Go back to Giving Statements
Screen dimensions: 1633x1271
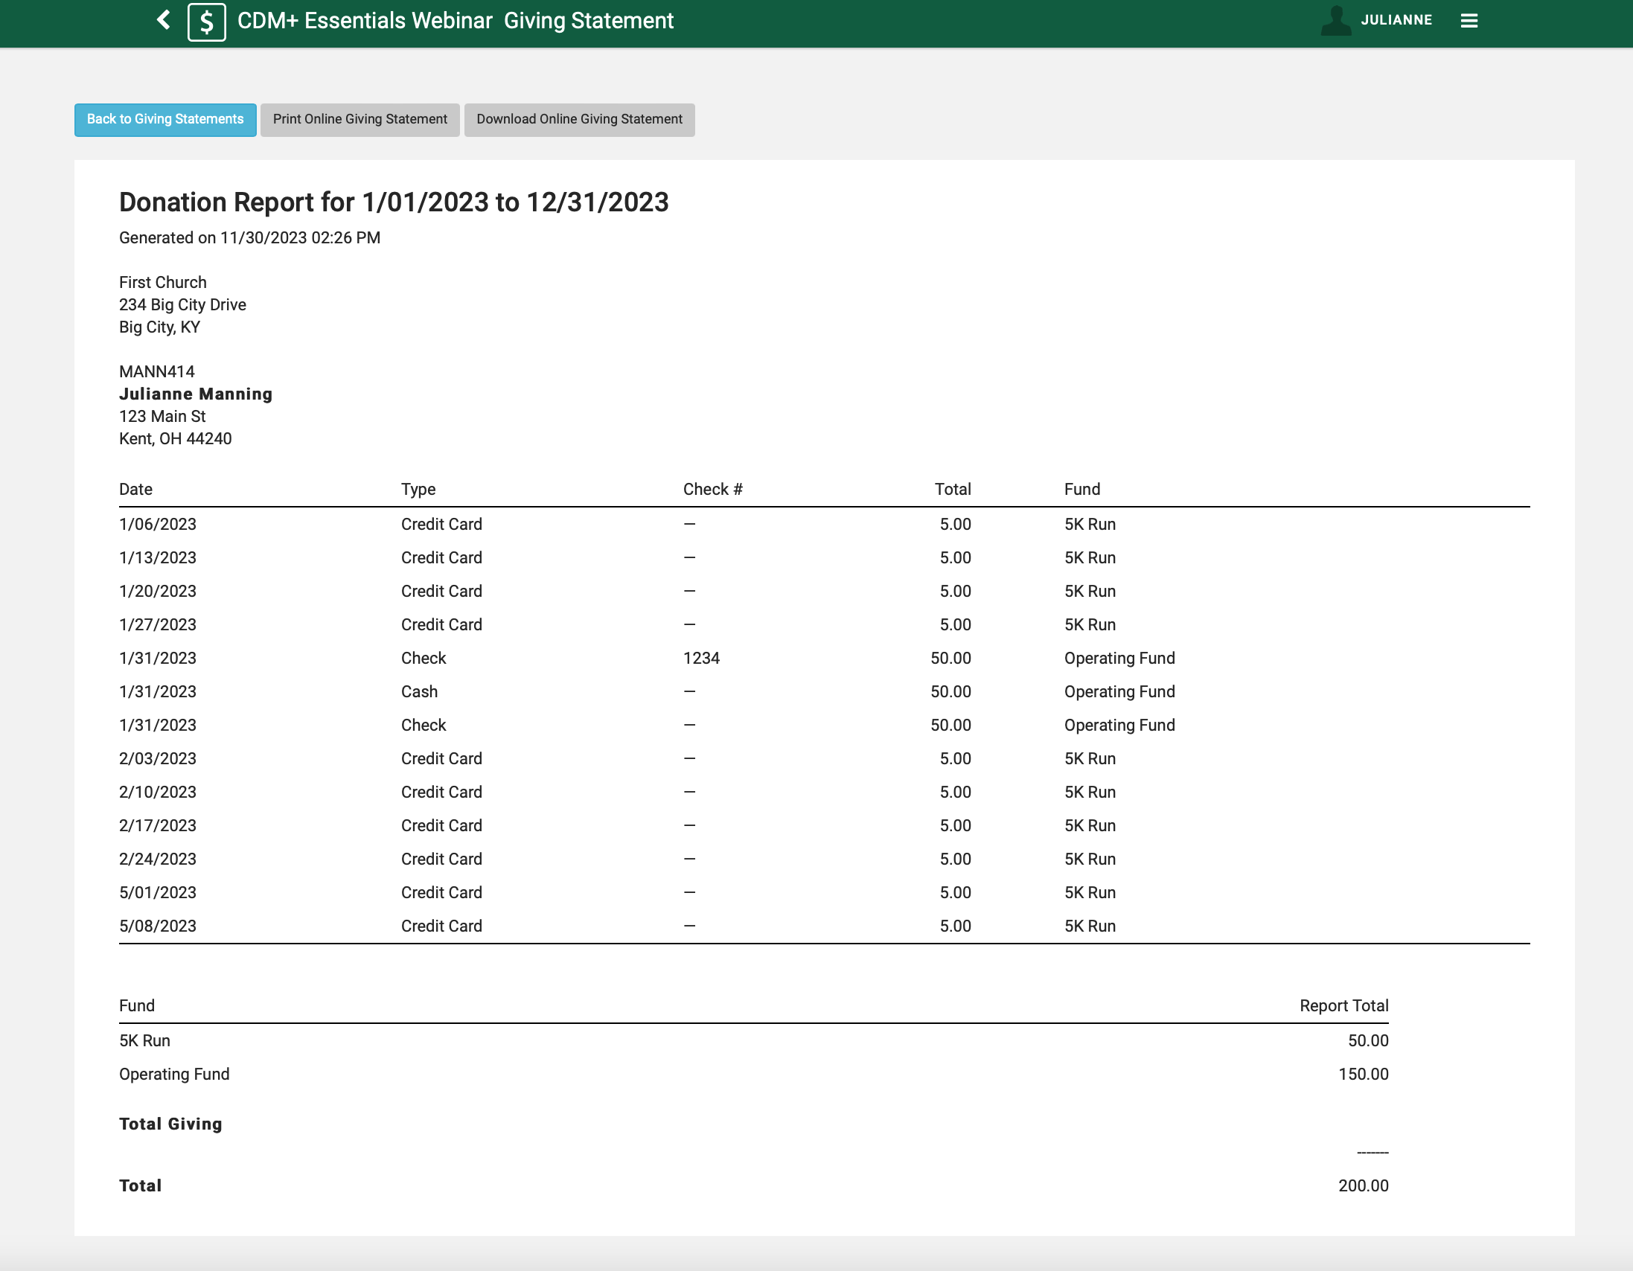[165, 120]
